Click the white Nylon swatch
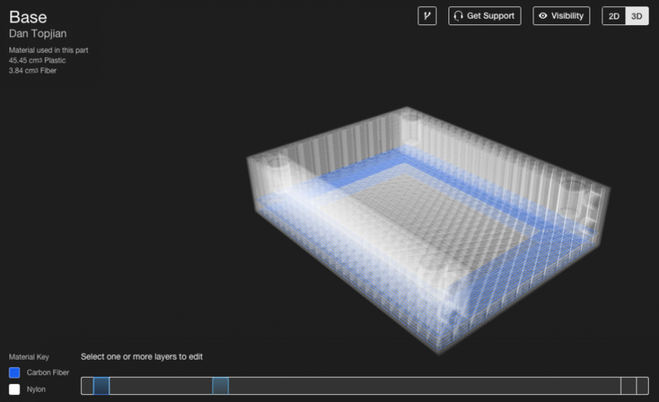The image size is (659, 402). [14, 389]
